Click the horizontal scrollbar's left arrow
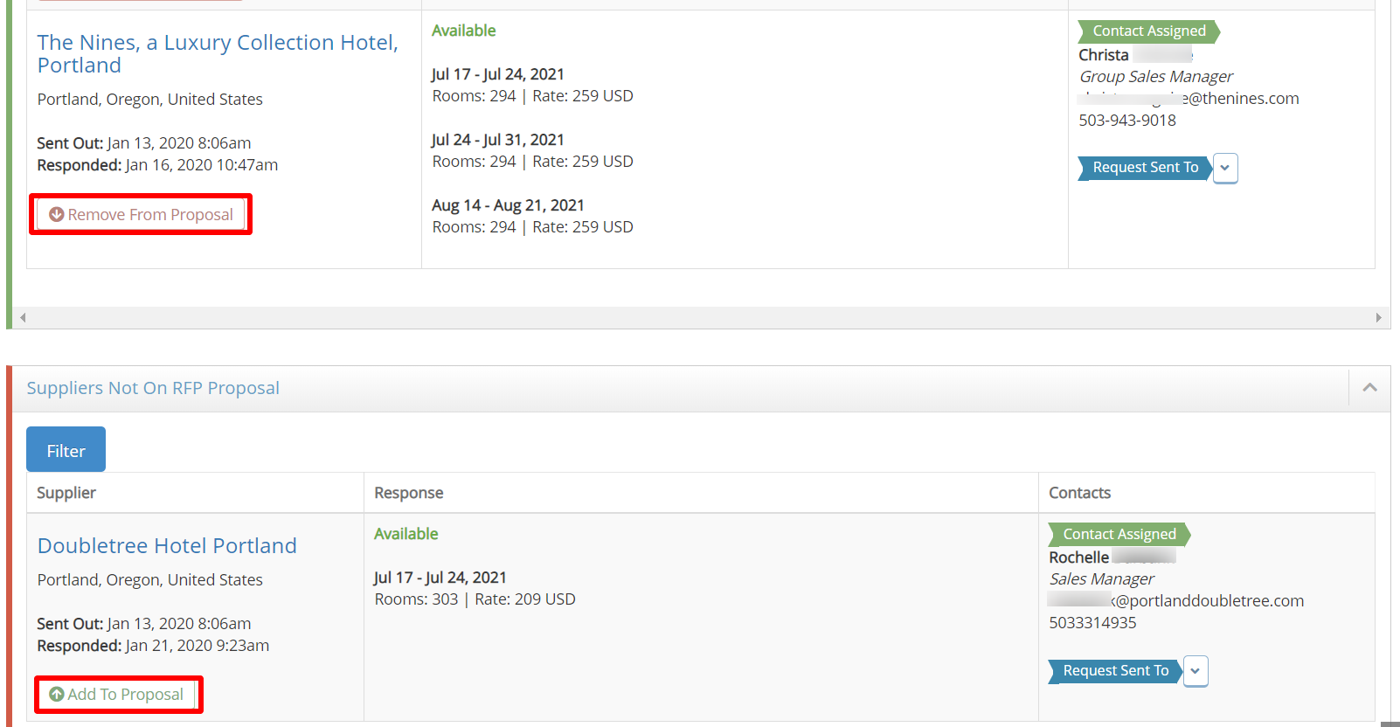This screenshot has height=727, width=1400. (23, 318)
